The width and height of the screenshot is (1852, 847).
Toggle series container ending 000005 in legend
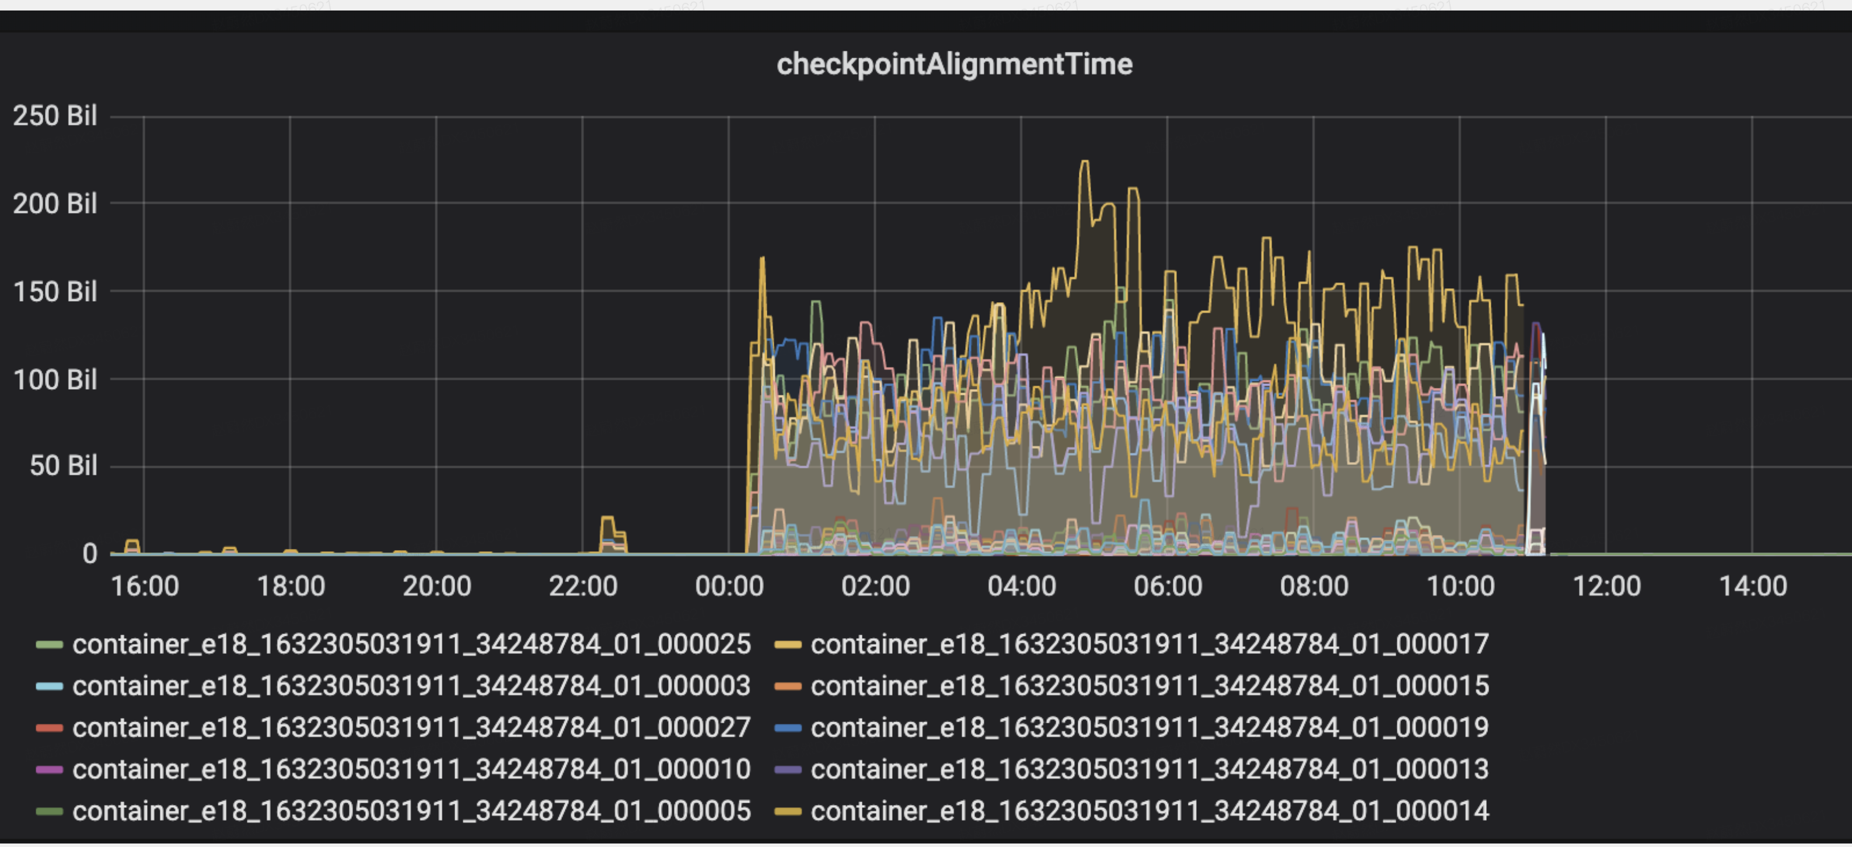411,811
